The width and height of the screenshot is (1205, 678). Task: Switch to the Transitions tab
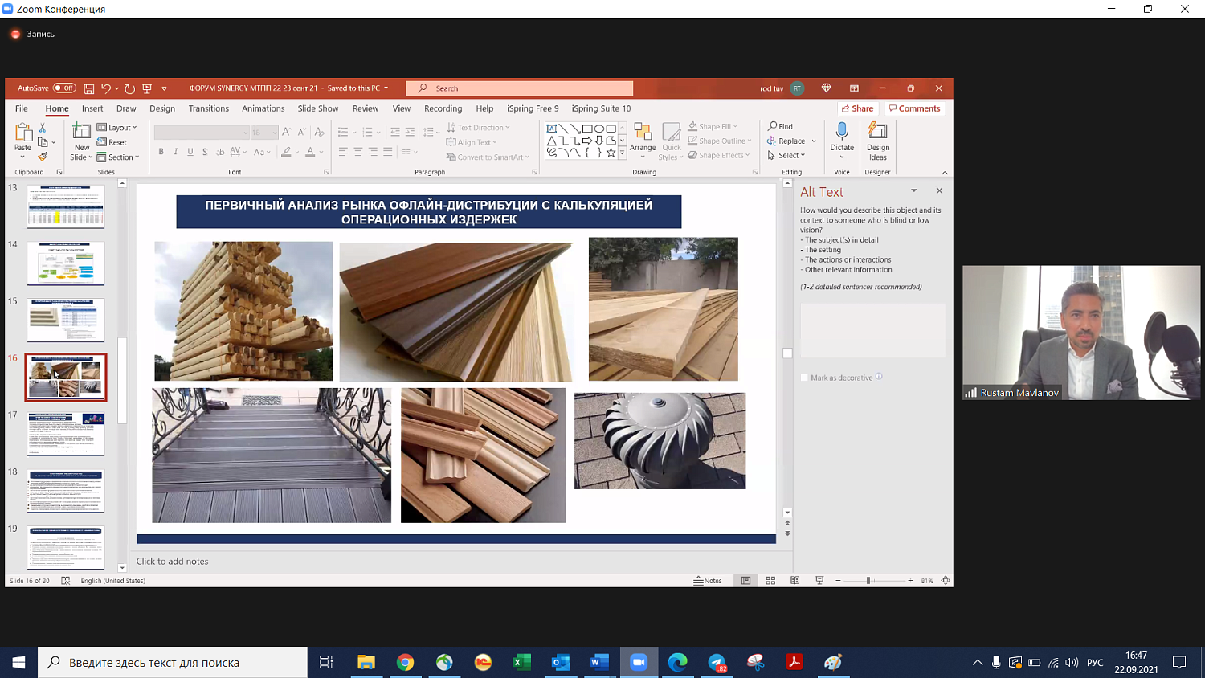click(209, 108)
